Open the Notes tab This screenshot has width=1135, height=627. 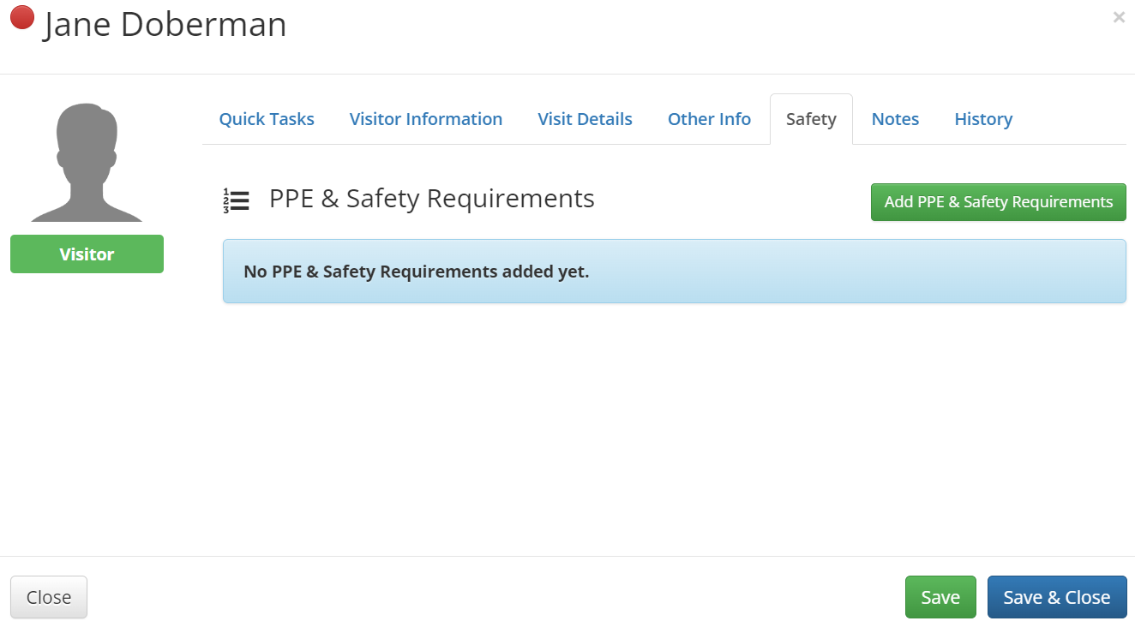coord(895,119)
